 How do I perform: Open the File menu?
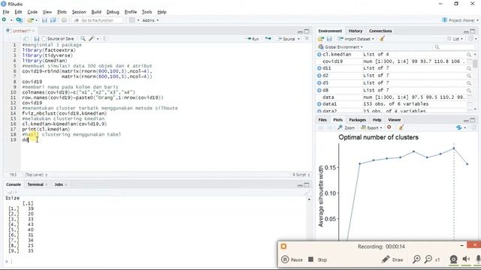(6, 12)
